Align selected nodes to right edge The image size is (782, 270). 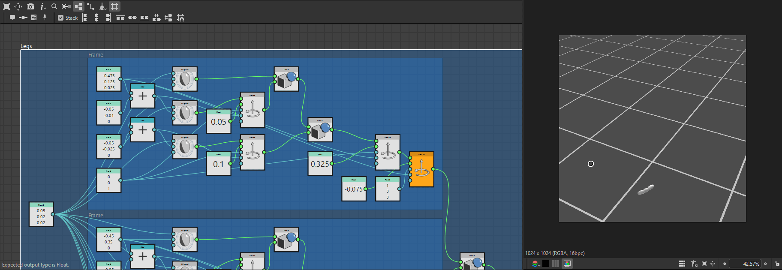[x=108, y=18]
